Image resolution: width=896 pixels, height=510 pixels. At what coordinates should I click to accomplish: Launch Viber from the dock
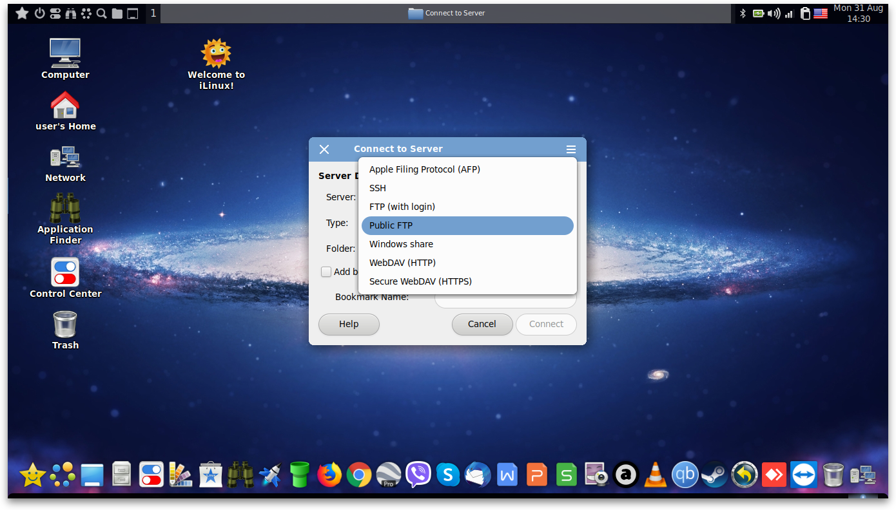(x=418, y=475)
